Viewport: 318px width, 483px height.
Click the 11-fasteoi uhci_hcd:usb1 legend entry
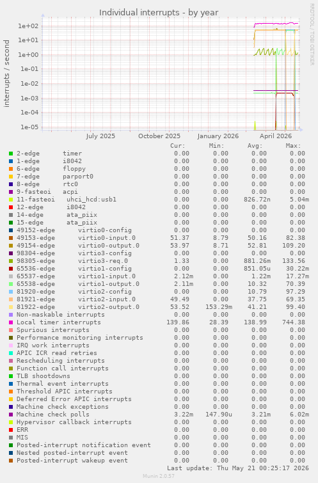67,200
